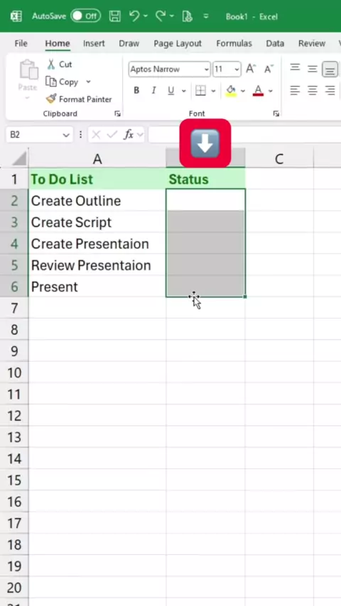Apply the yellow fill color bucket

click(x=231, y=91)
